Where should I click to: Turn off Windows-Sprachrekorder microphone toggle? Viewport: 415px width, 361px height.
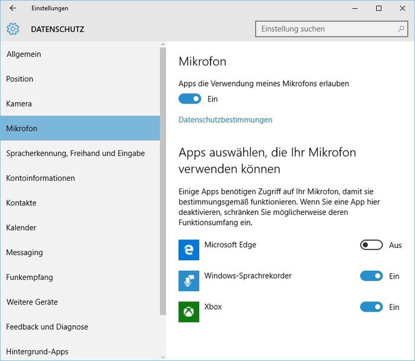[371, 276]
